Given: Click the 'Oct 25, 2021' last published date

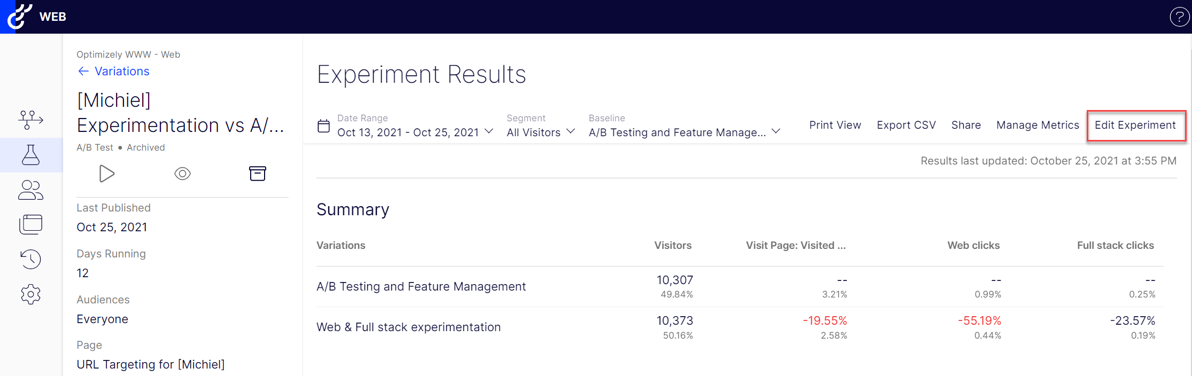Looking at the screenshot, I should tap(112, 228).
